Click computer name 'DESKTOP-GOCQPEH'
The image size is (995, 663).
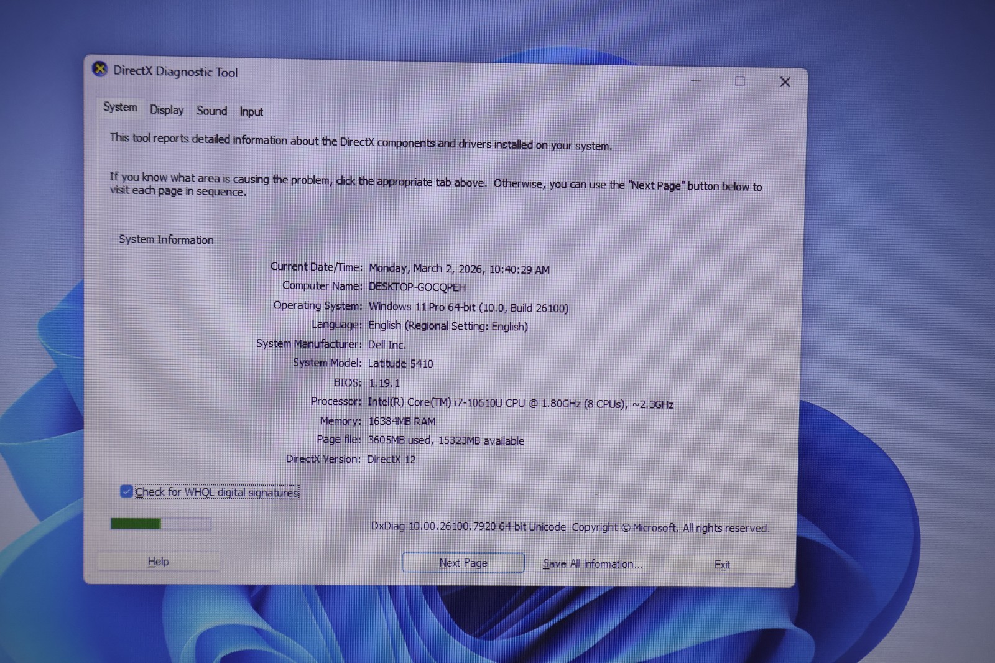pyautogui.click(x=417, y=287)
